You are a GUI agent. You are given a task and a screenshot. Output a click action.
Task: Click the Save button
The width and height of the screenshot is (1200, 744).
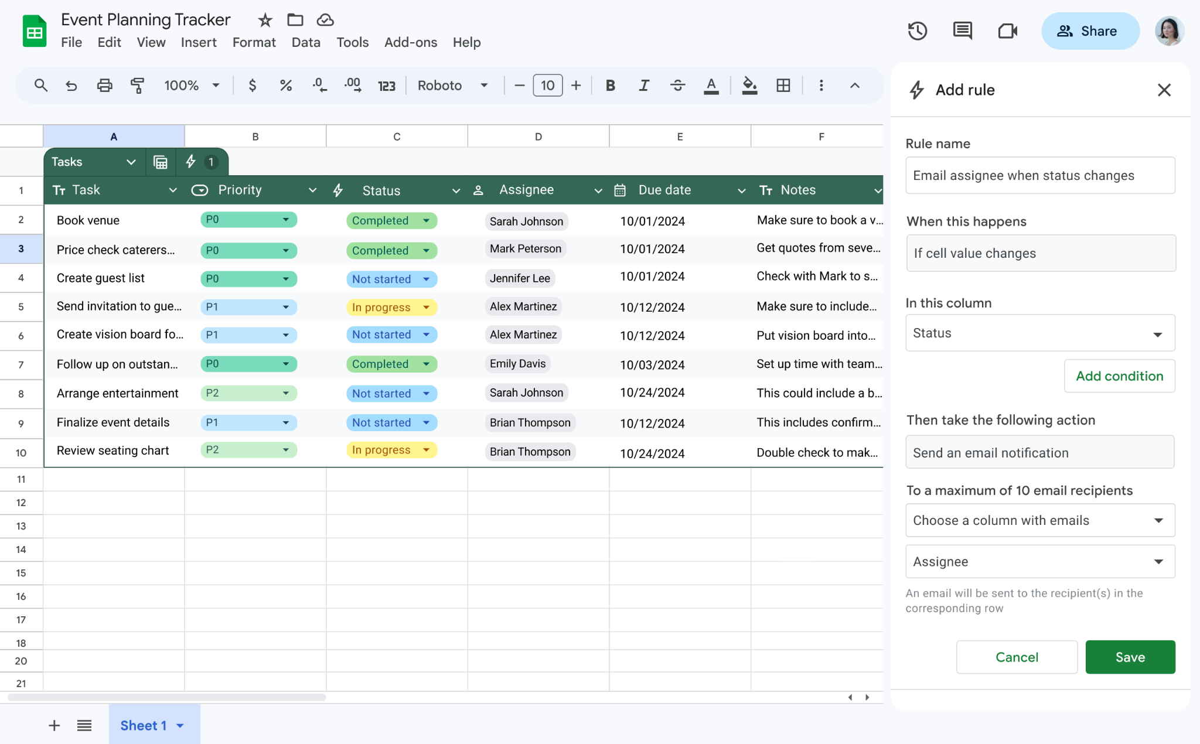click(1130, 657)
